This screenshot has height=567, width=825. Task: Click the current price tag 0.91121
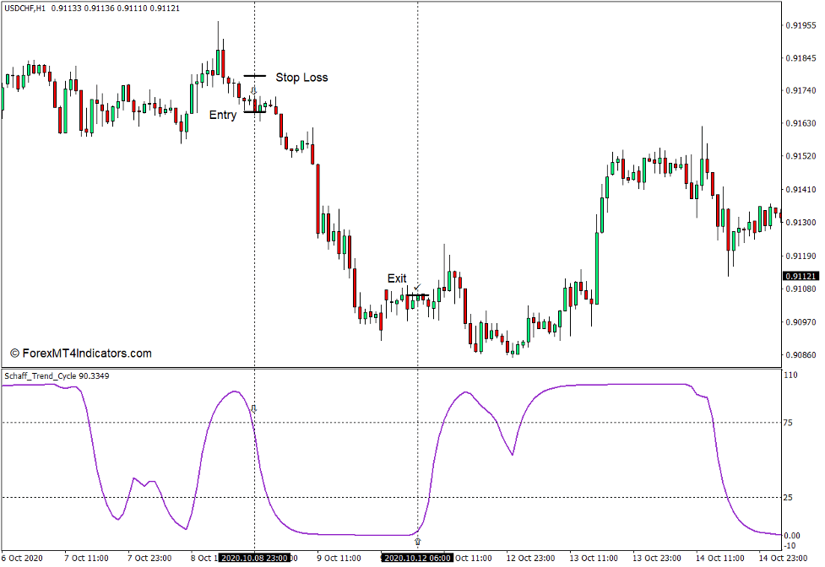(801, 274)
